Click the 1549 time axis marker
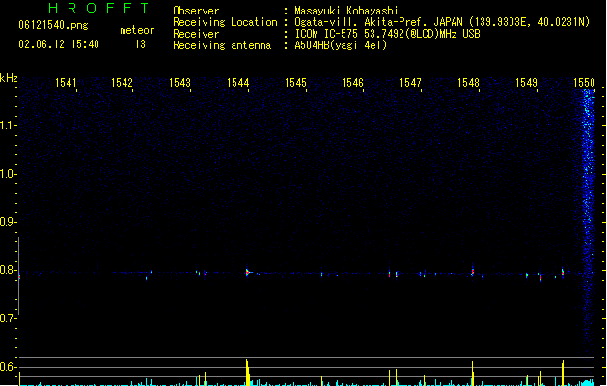This screenshot has width=607, height=386. coord(527,83)
